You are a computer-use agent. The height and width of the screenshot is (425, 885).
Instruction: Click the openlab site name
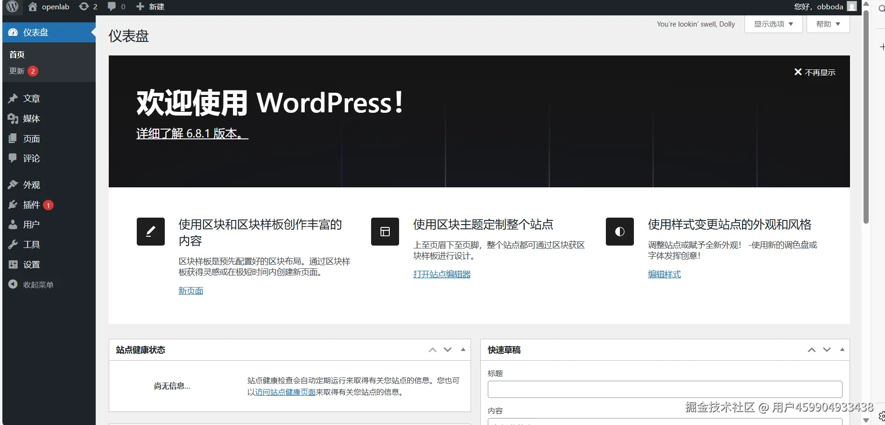[56, 7]
